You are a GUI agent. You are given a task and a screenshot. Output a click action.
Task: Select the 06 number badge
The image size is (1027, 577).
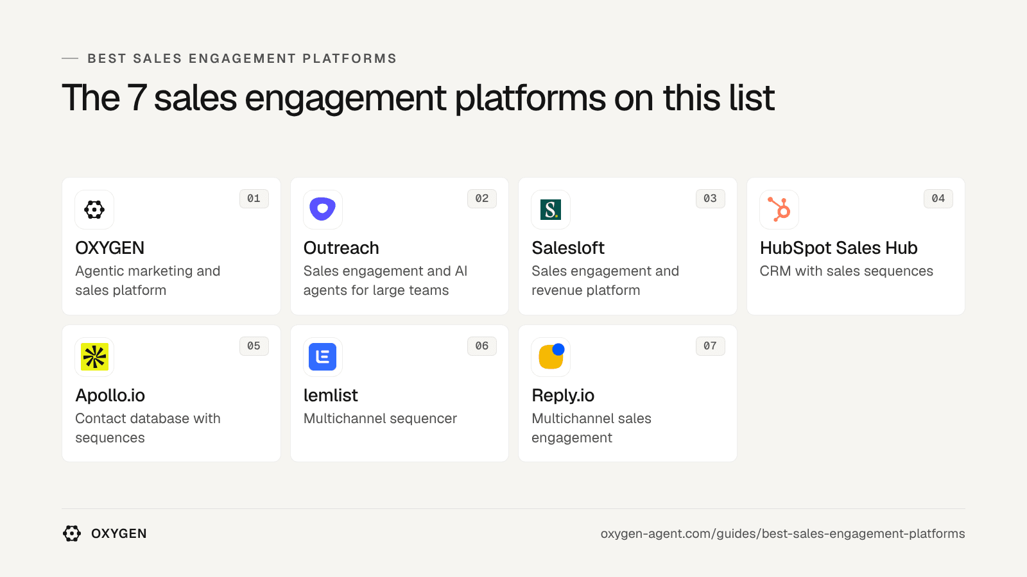[x=482, y=346]
